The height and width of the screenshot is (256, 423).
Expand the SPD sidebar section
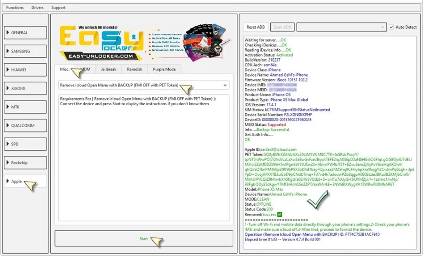click(25, 144)
